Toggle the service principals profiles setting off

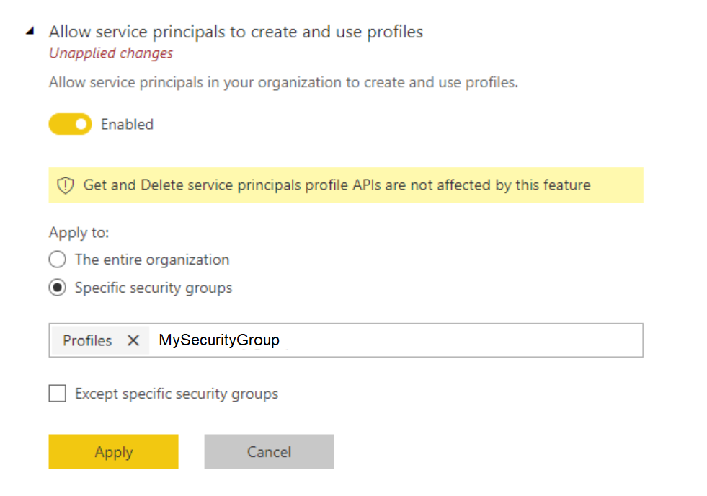[70, 124]
